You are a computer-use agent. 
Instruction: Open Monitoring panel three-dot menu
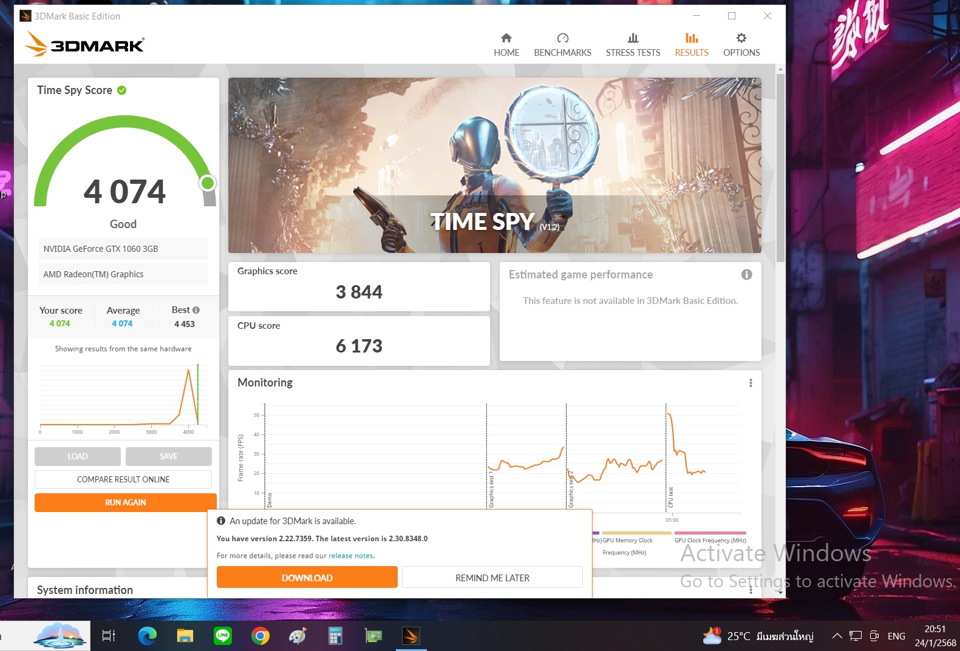click(751, 383)
